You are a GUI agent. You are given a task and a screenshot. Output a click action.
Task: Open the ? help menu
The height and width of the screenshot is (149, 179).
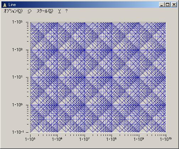[x=66, y=11]
